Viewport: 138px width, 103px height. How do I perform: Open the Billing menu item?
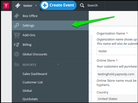[50, 45]
